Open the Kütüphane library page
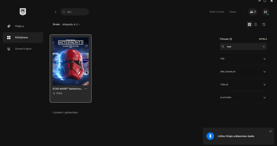 click(x=23, y=37)
